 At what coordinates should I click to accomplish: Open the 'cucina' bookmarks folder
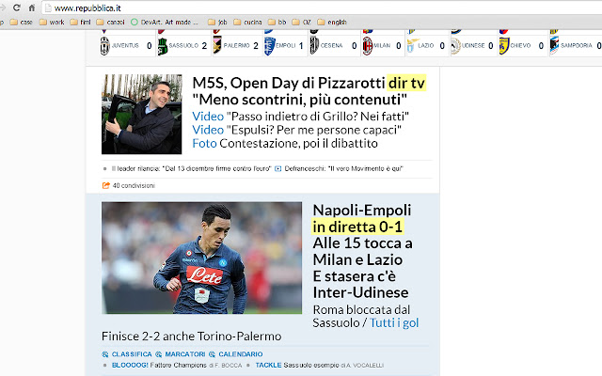[x=247, y=23]
